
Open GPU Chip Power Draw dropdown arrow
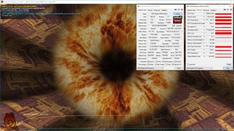coord(204,47)
